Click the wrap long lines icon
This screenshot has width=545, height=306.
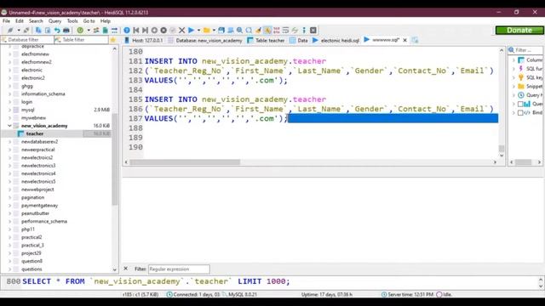tap(286, 31)
